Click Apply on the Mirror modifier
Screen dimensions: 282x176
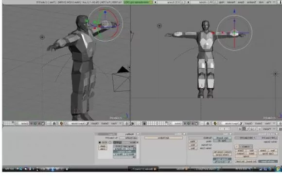coord(103,146)
